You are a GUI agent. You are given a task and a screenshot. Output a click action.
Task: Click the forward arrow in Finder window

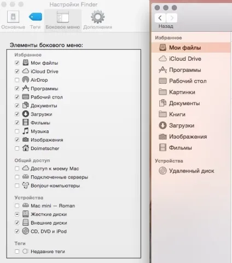(x=172, y=18)
